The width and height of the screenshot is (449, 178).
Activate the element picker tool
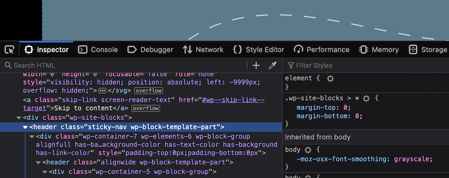(9, 50)
